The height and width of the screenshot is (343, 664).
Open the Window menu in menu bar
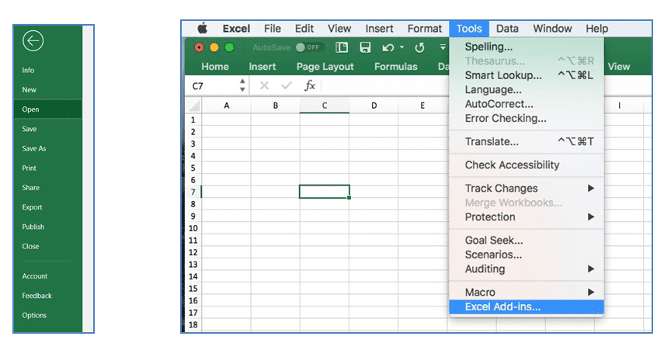[x=552, y=29]
